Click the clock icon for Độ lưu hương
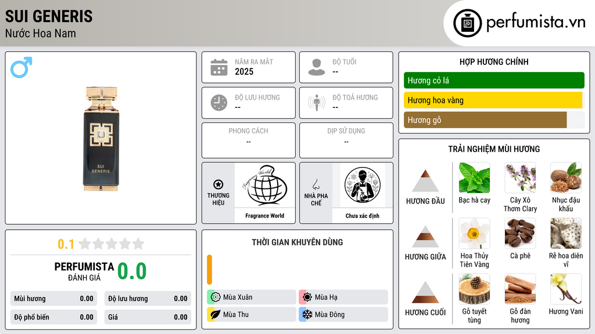This screenshot has height=334, width=595. 219,103
